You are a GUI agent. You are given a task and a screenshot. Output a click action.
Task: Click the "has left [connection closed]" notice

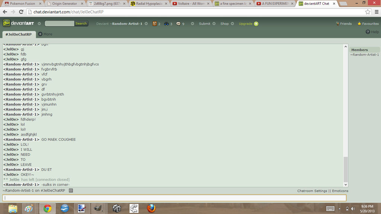[45, 179]
